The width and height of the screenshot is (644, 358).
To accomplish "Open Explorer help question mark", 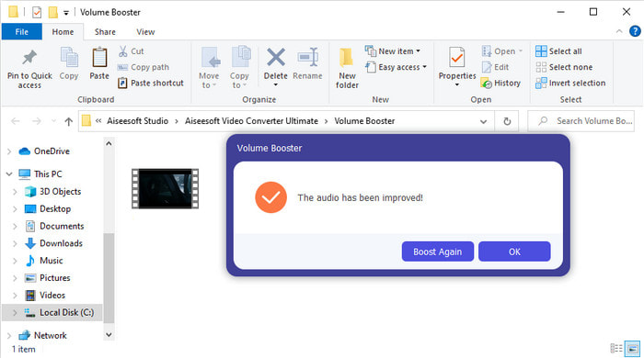I will pos(635,31).
